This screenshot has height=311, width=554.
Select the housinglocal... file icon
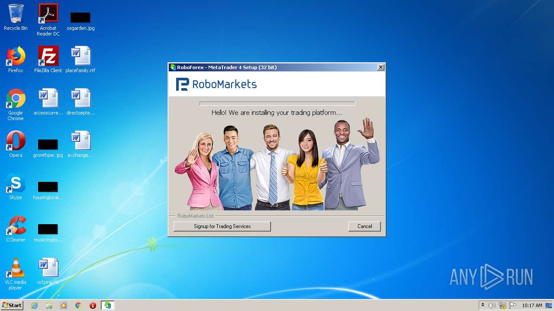[48, 190]
